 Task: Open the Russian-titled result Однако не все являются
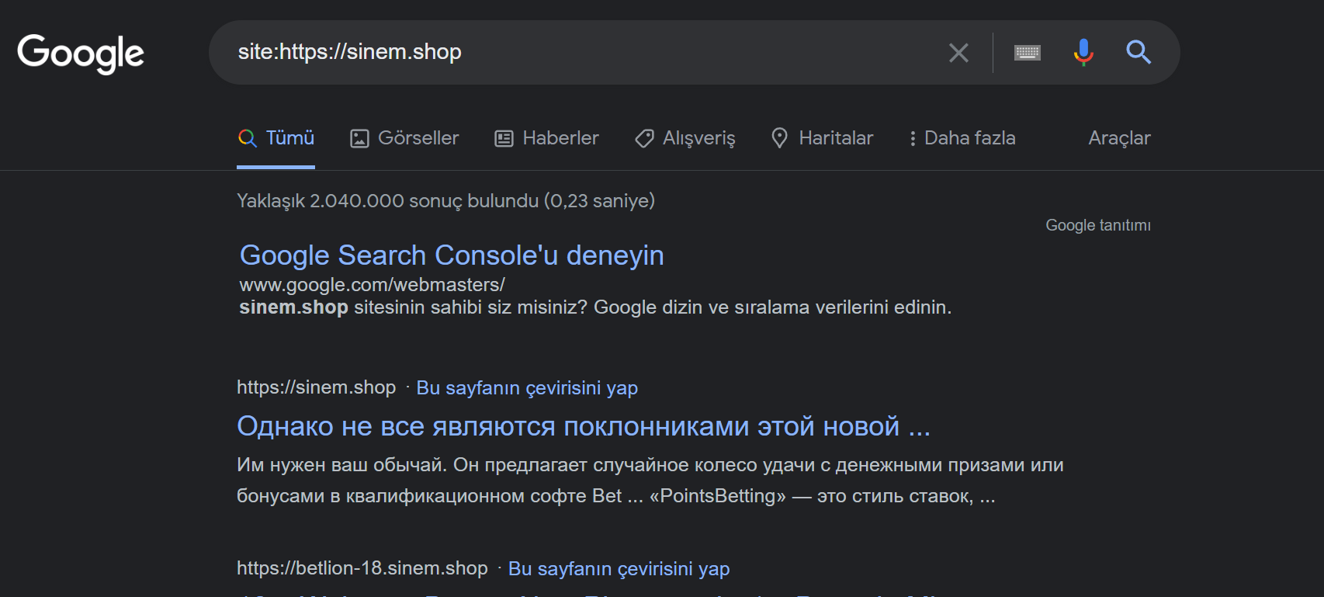click(584, 426)
